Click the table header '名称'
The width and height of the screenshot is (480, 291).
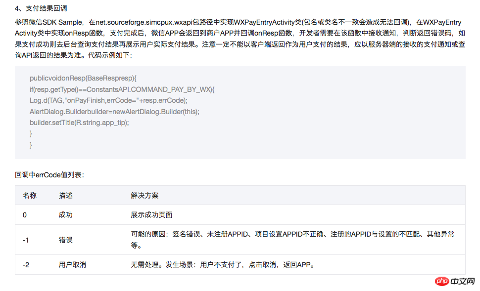coord(30,196)
